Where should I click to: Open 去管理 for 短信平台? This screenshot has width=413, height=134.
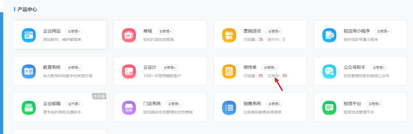375,104
